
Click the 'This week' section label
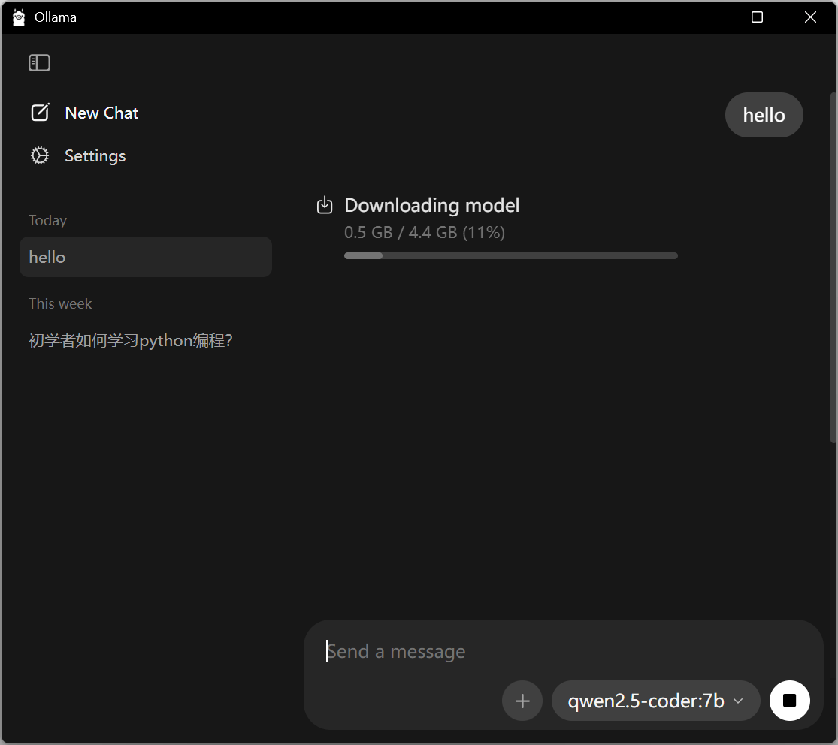60,304
